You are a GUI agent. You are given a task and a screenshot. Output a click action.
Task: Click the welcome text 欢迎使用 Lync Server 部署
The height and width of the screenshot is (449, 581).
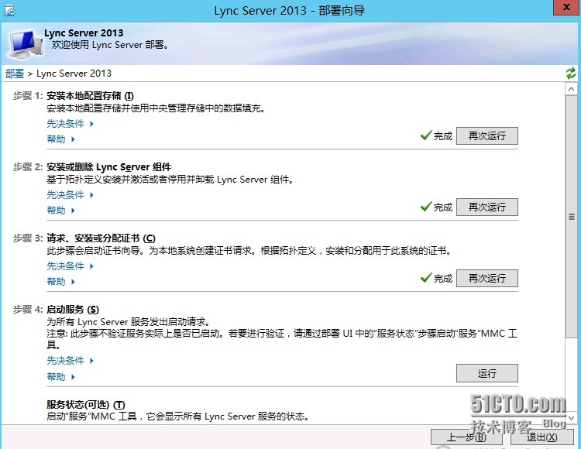coord(111,45)
